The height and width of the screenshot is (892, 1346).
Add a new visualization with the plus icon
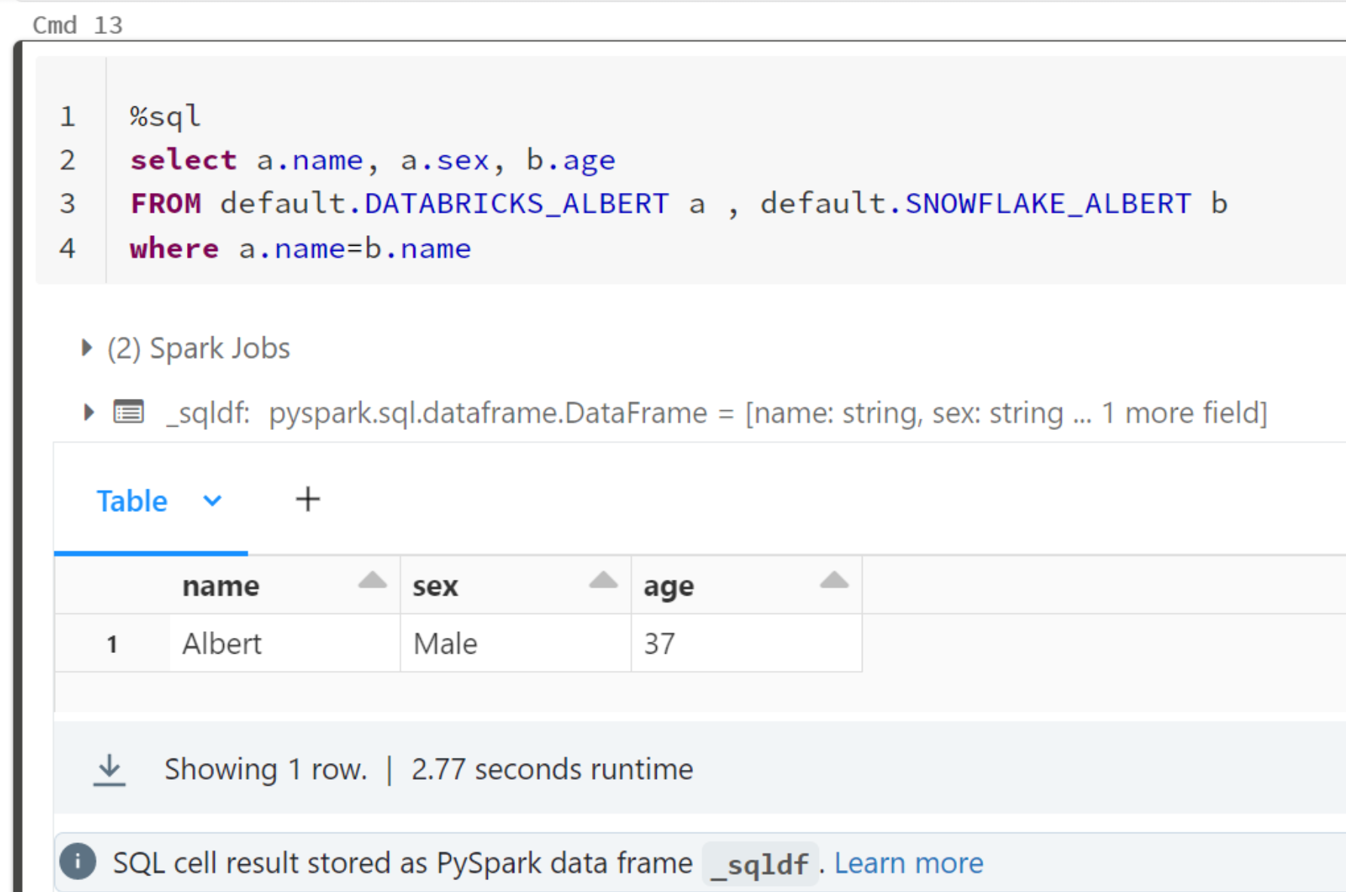pyautogui.click(x=307, y=499)
